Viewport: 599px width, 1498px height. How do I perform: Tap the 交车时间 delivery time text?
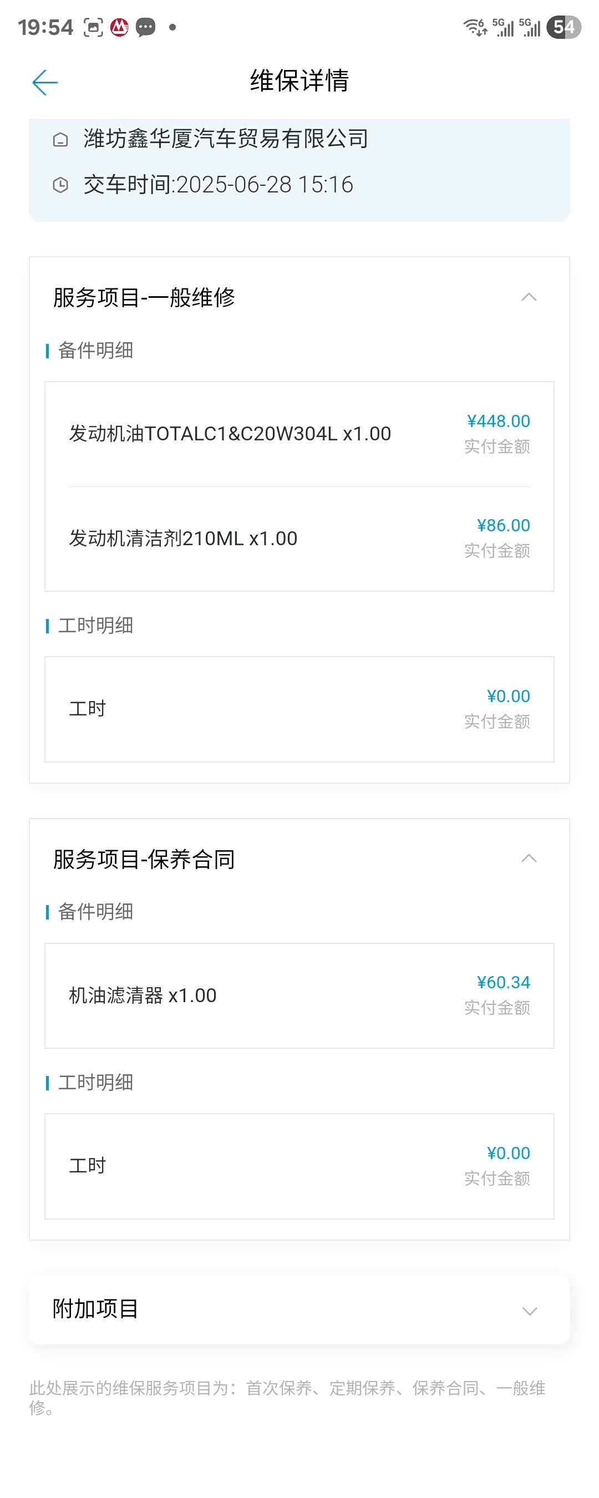[218, 185]
